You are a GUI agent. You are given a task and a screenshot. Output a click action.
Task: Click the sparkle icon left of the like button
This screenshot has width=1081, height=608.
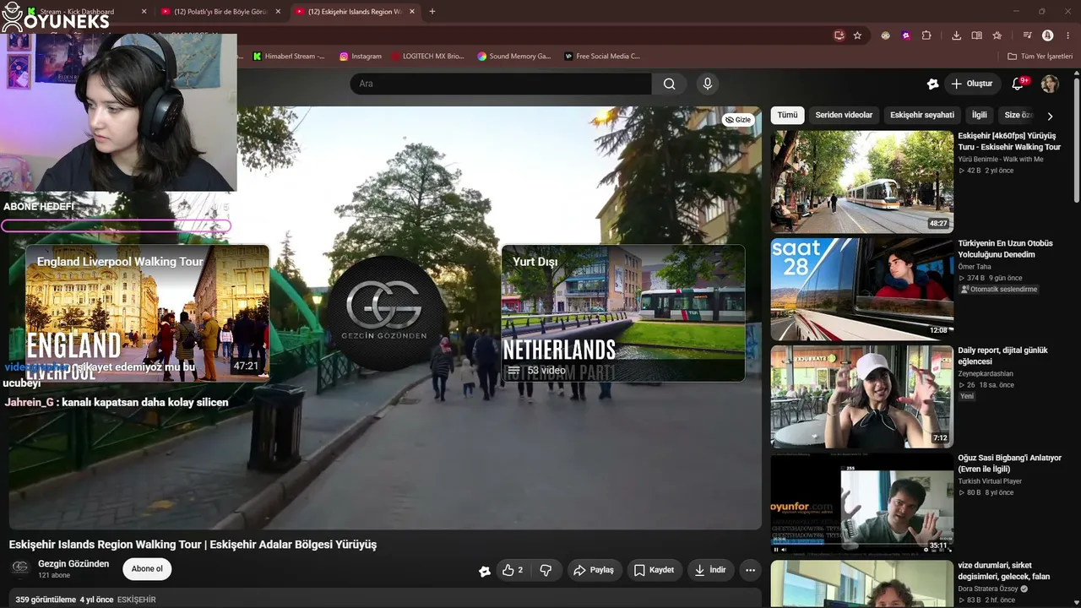484,571
